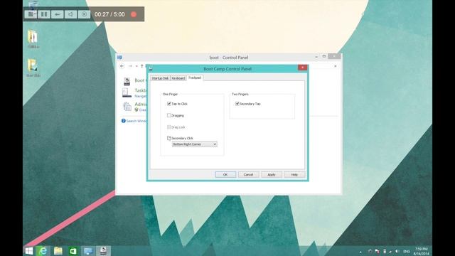Open the second desktop folder shortcut

tap(33, 68)
